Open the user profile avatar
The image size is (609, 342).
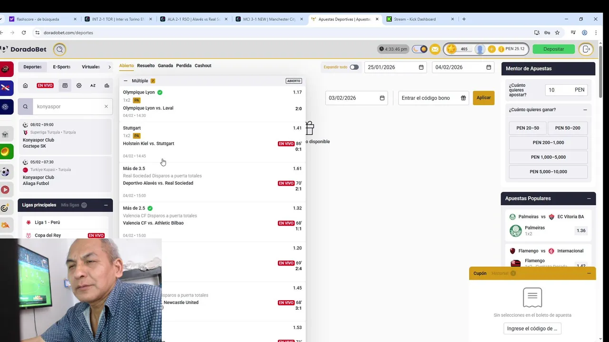coord(480,49)
